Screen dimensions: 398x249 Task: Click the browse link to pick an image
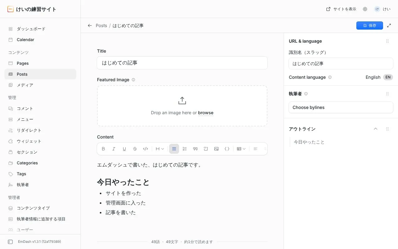pos(206,113)
